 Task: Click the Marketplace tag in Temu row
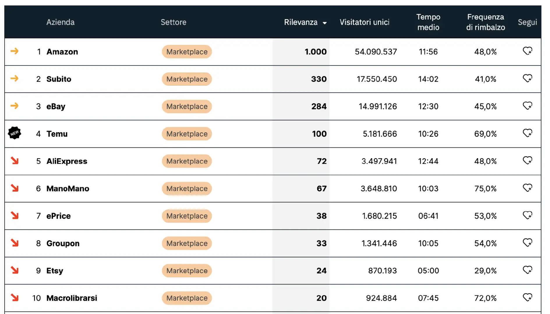click(x=187, y=134)
